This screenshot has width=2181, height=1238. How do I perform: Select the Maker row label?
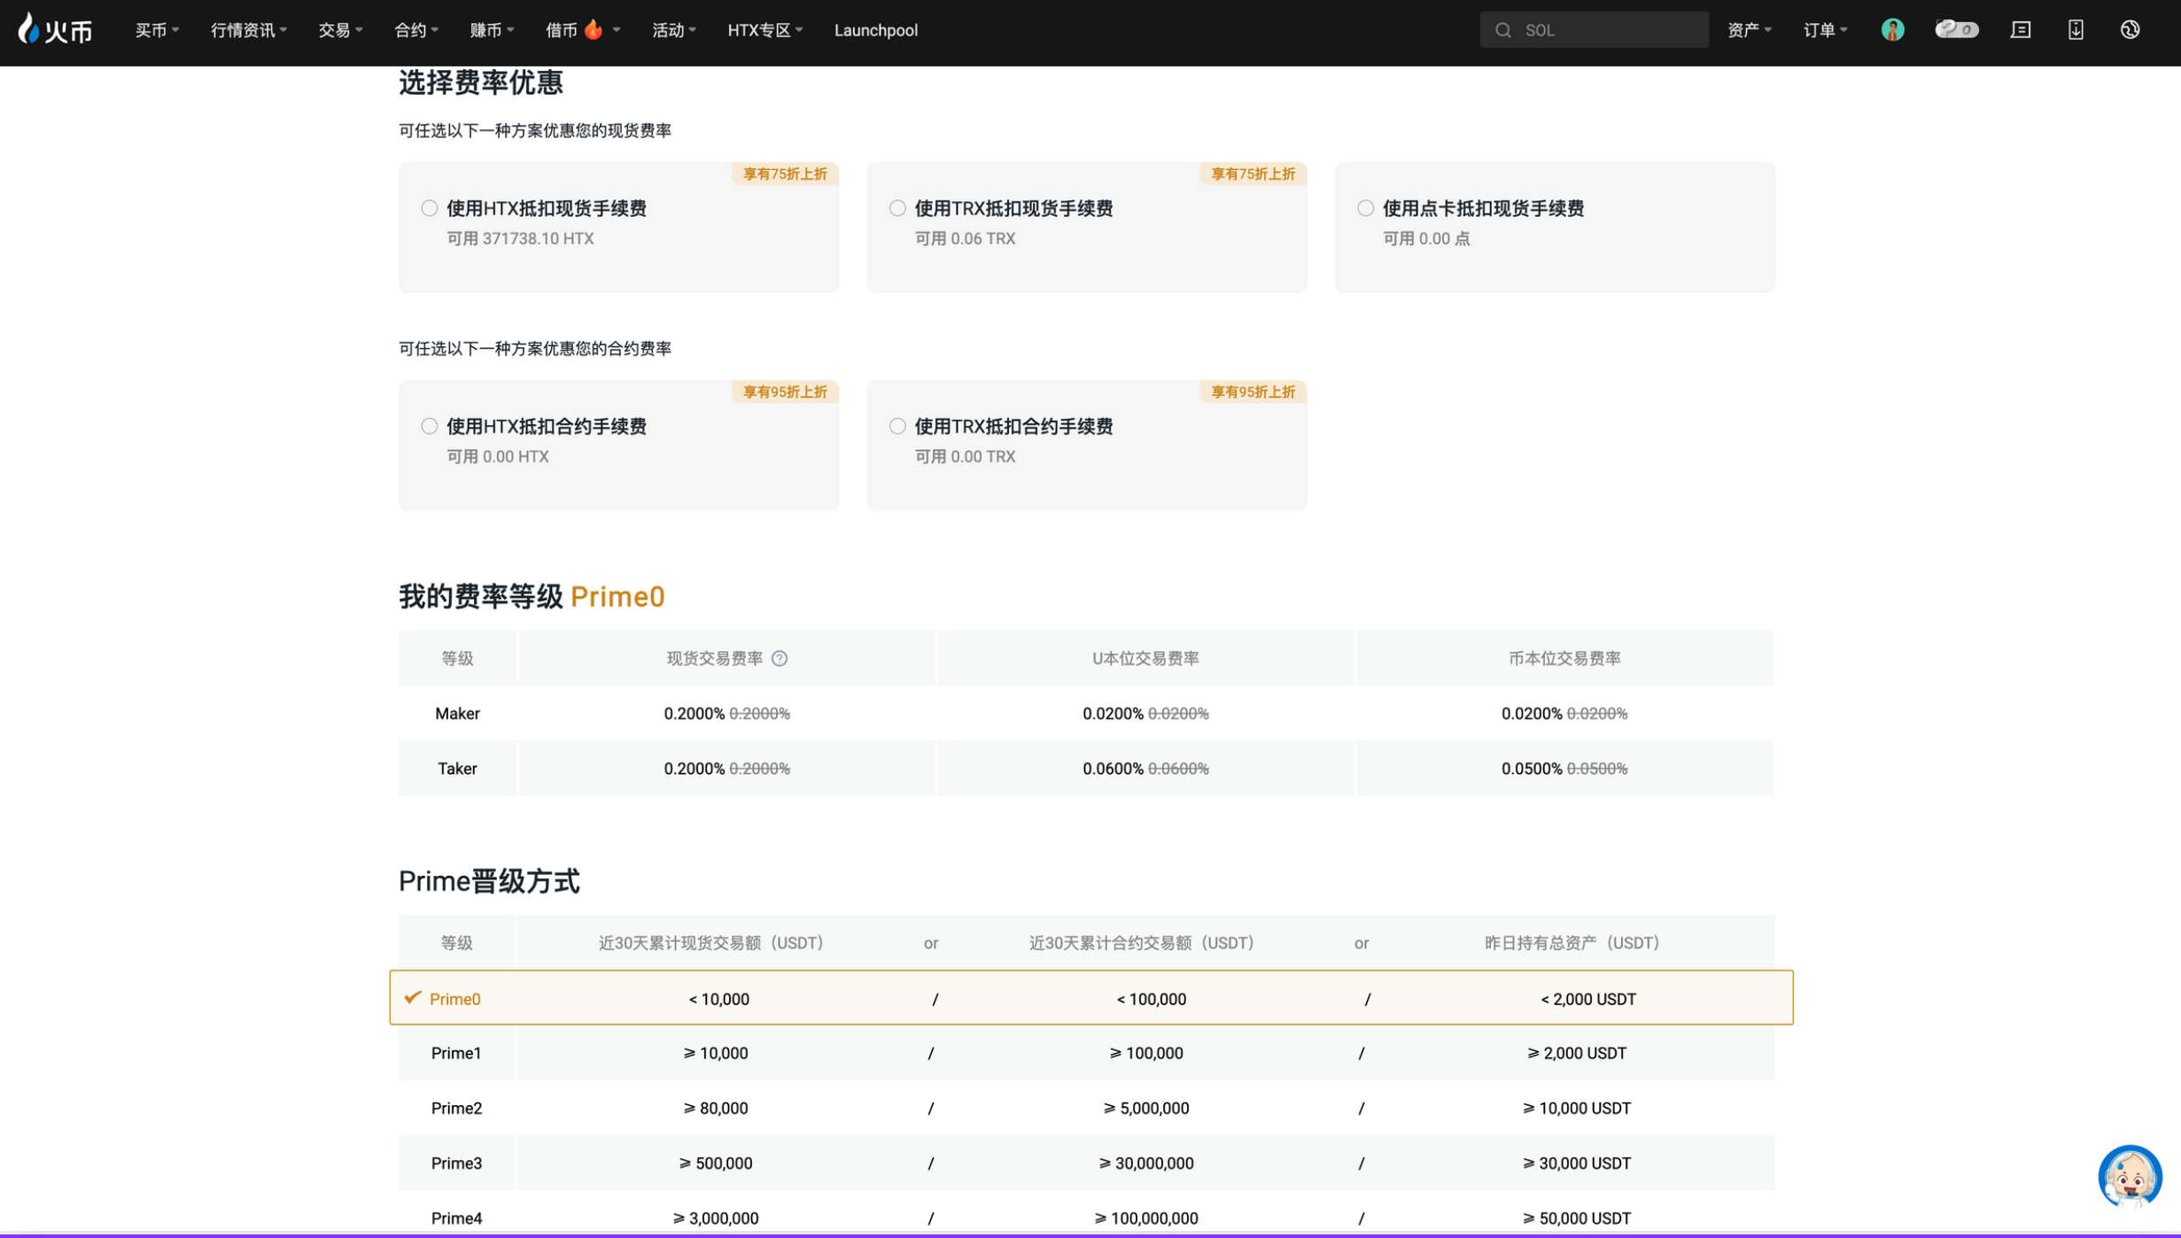click(457, 714)
